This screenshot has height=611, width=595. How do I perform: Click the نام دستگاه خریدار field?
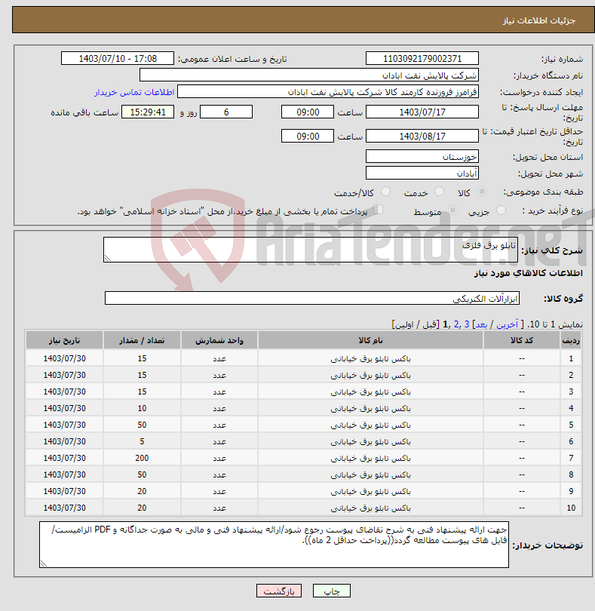tap(309, 75)
